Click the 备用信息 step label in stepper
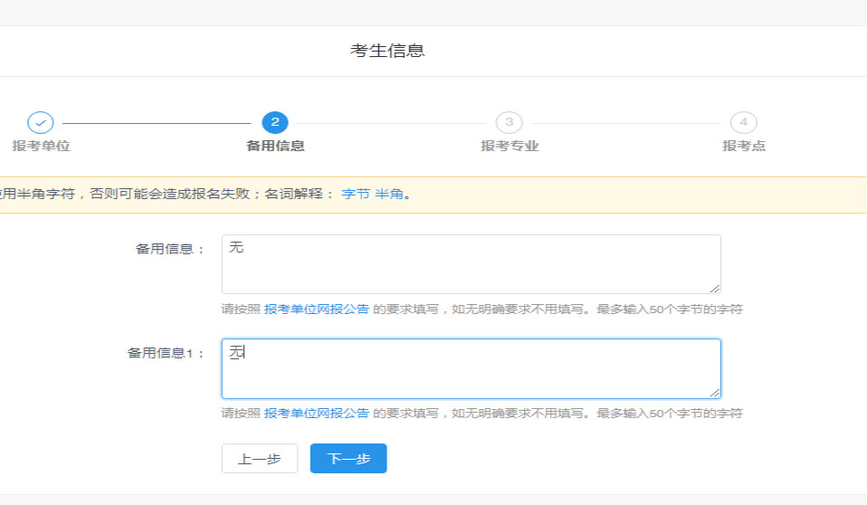The height and width of the screenshot is (505, 867). coord(275,146)
